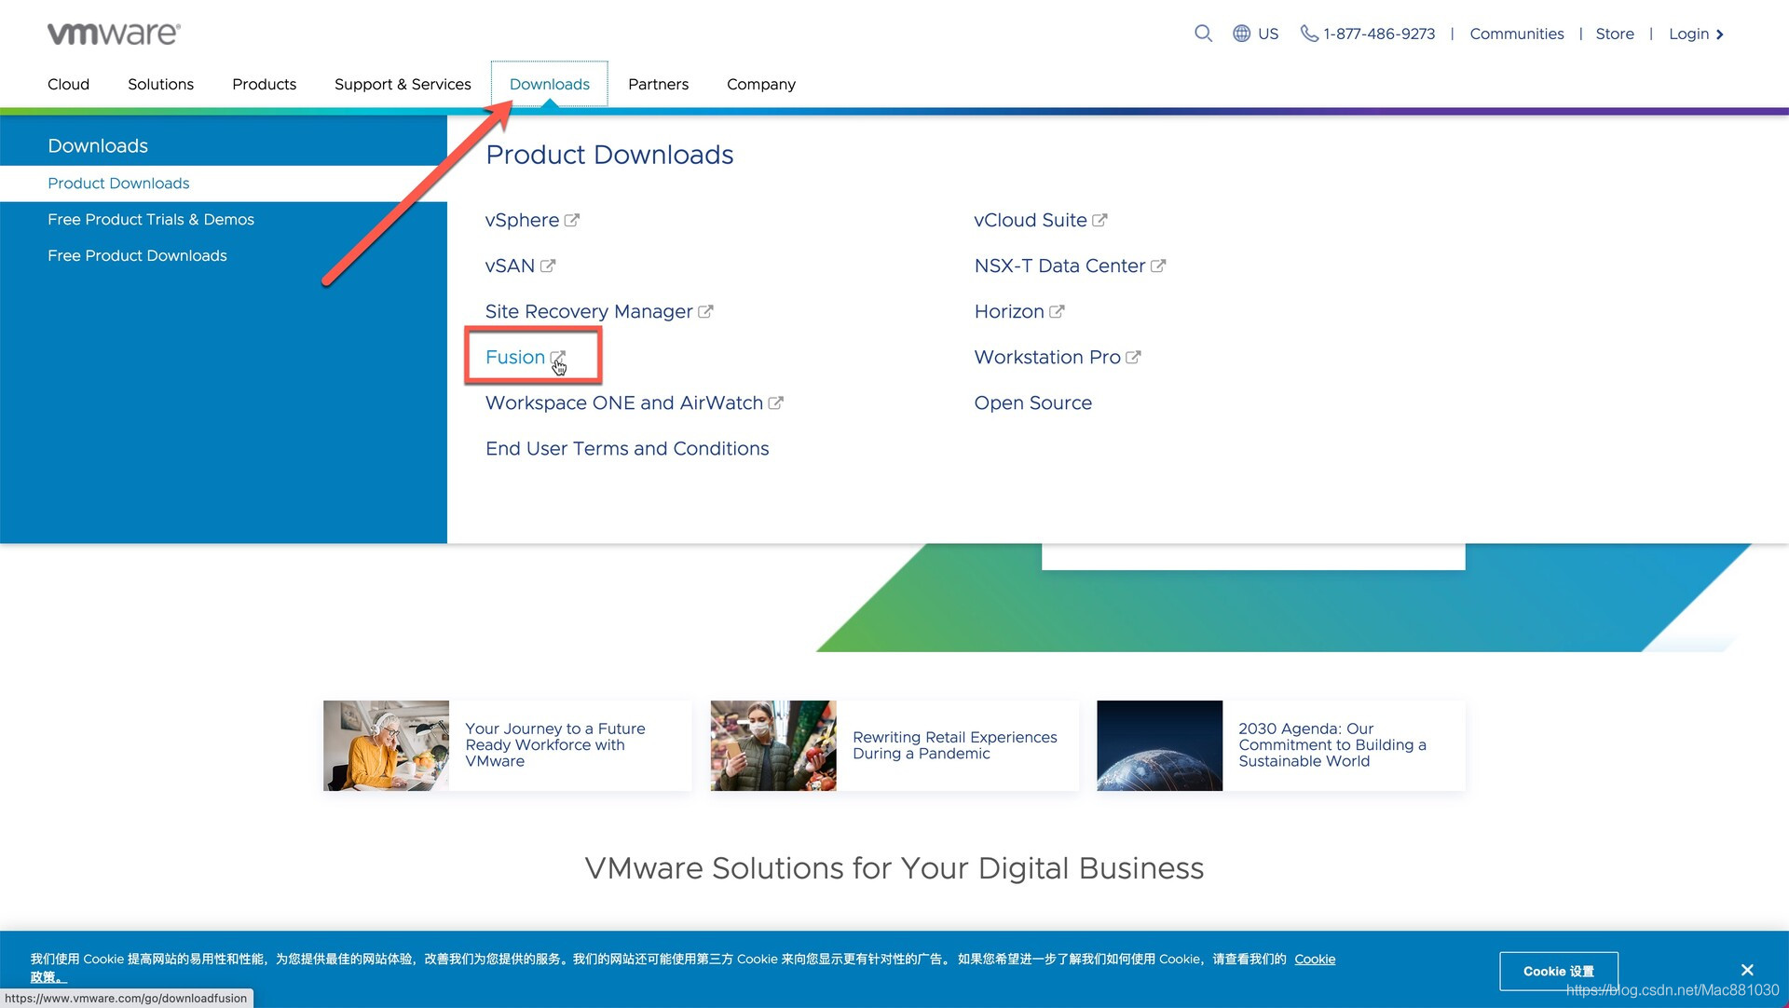Click the Rewriting Retail Experiences thumbnail
The image size is (1789, 1008).
pyautogui.click(x=772, y=745)
